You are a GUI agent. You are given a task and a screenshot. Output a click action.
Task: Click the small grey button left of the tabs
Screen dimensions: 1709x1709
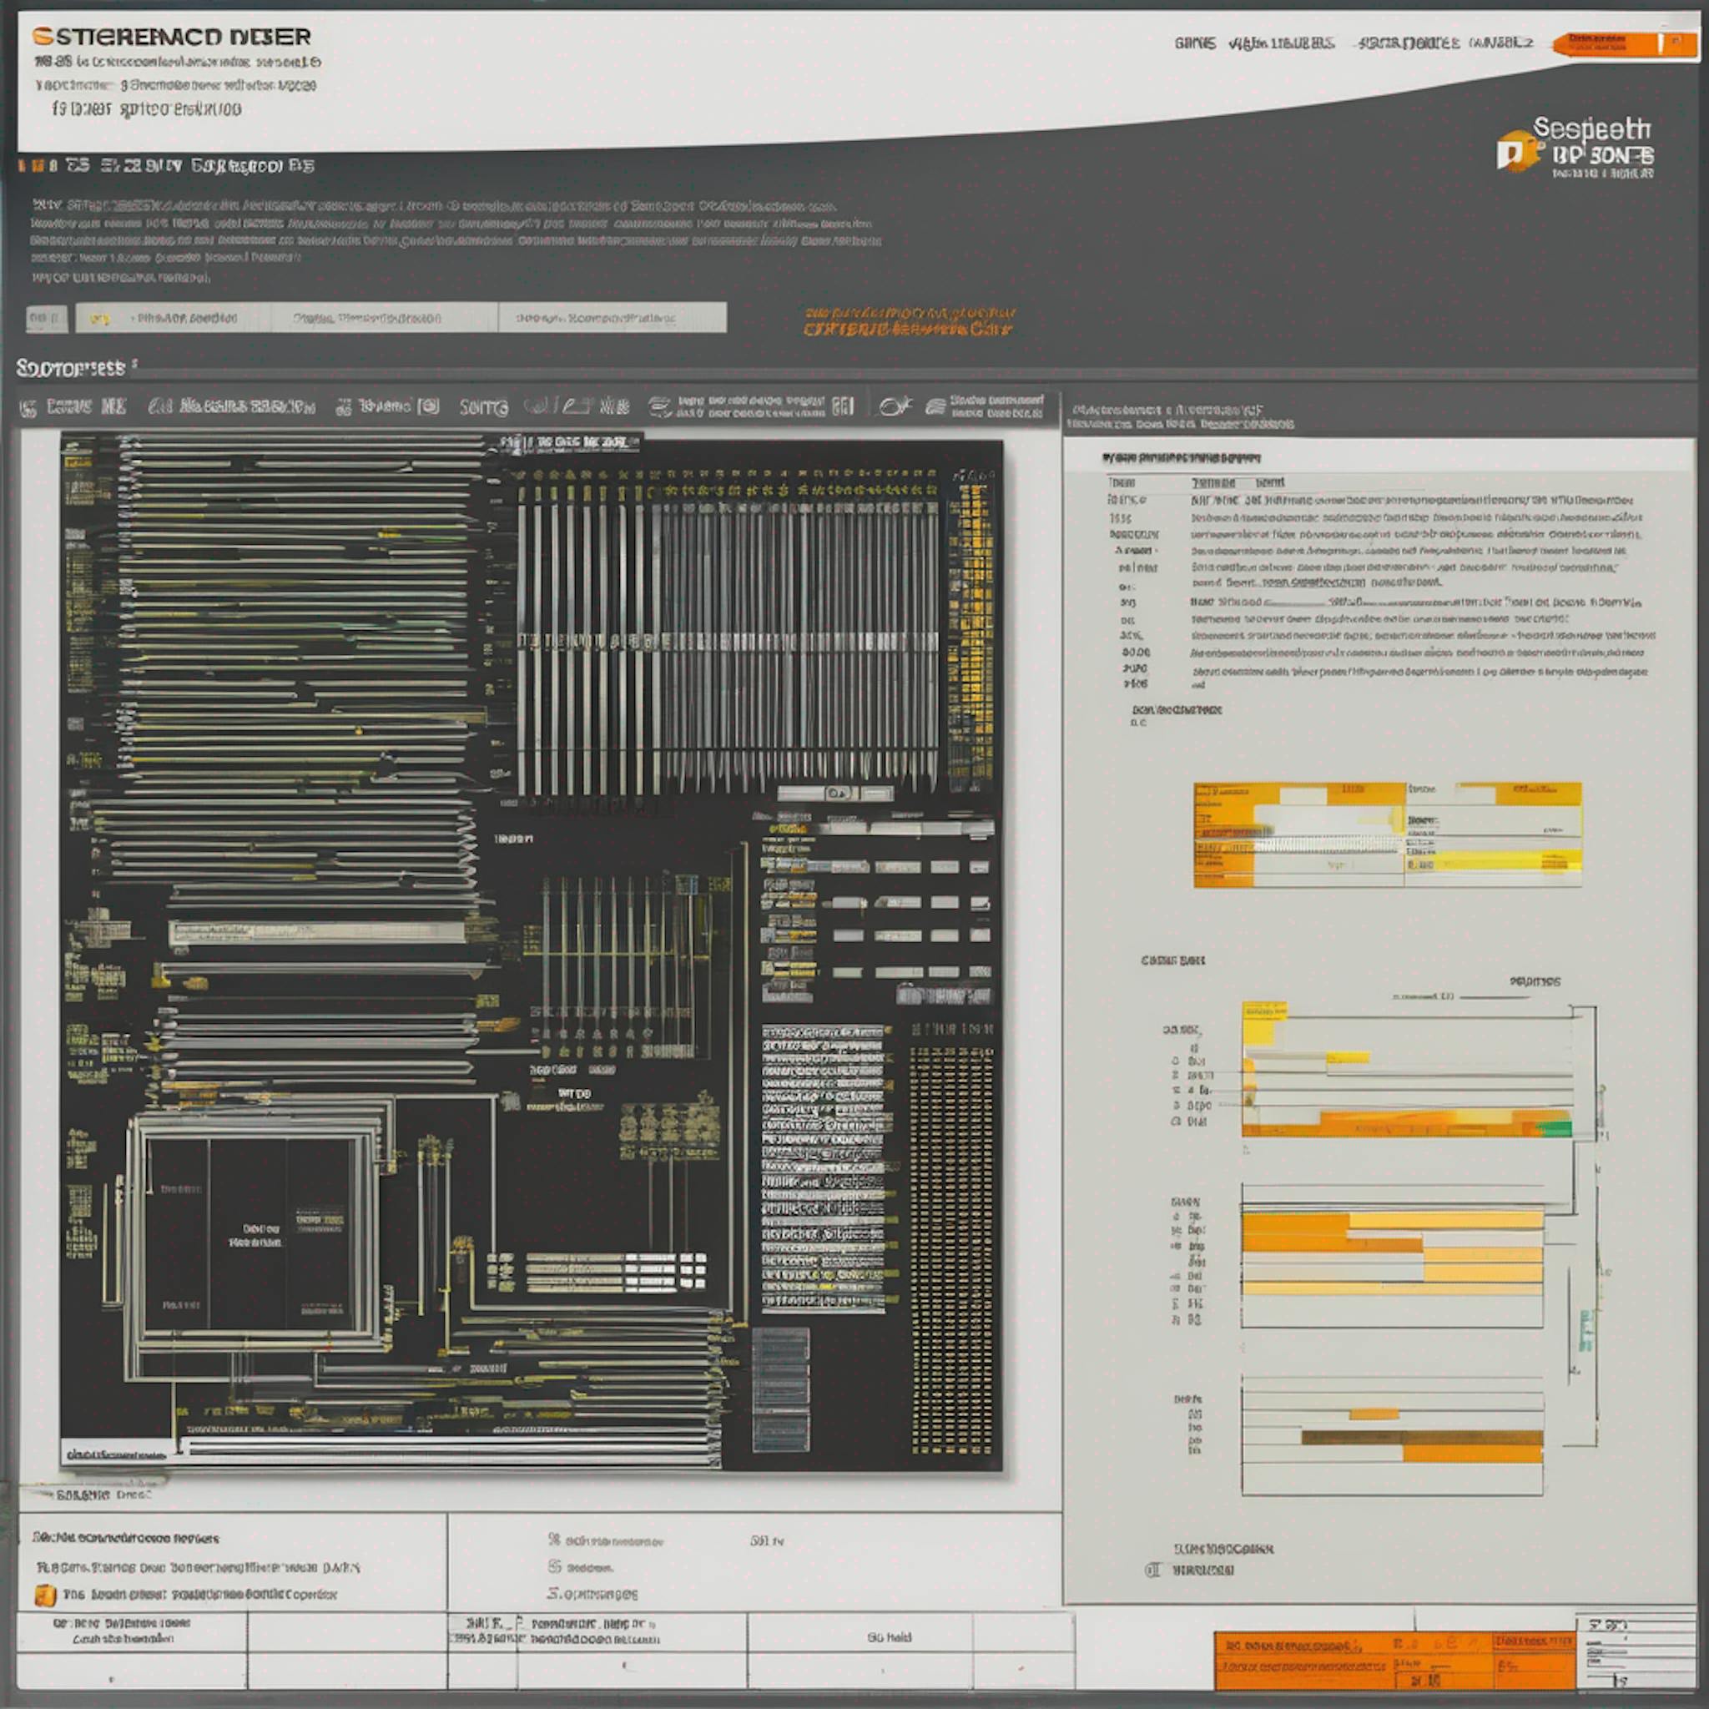46,318
